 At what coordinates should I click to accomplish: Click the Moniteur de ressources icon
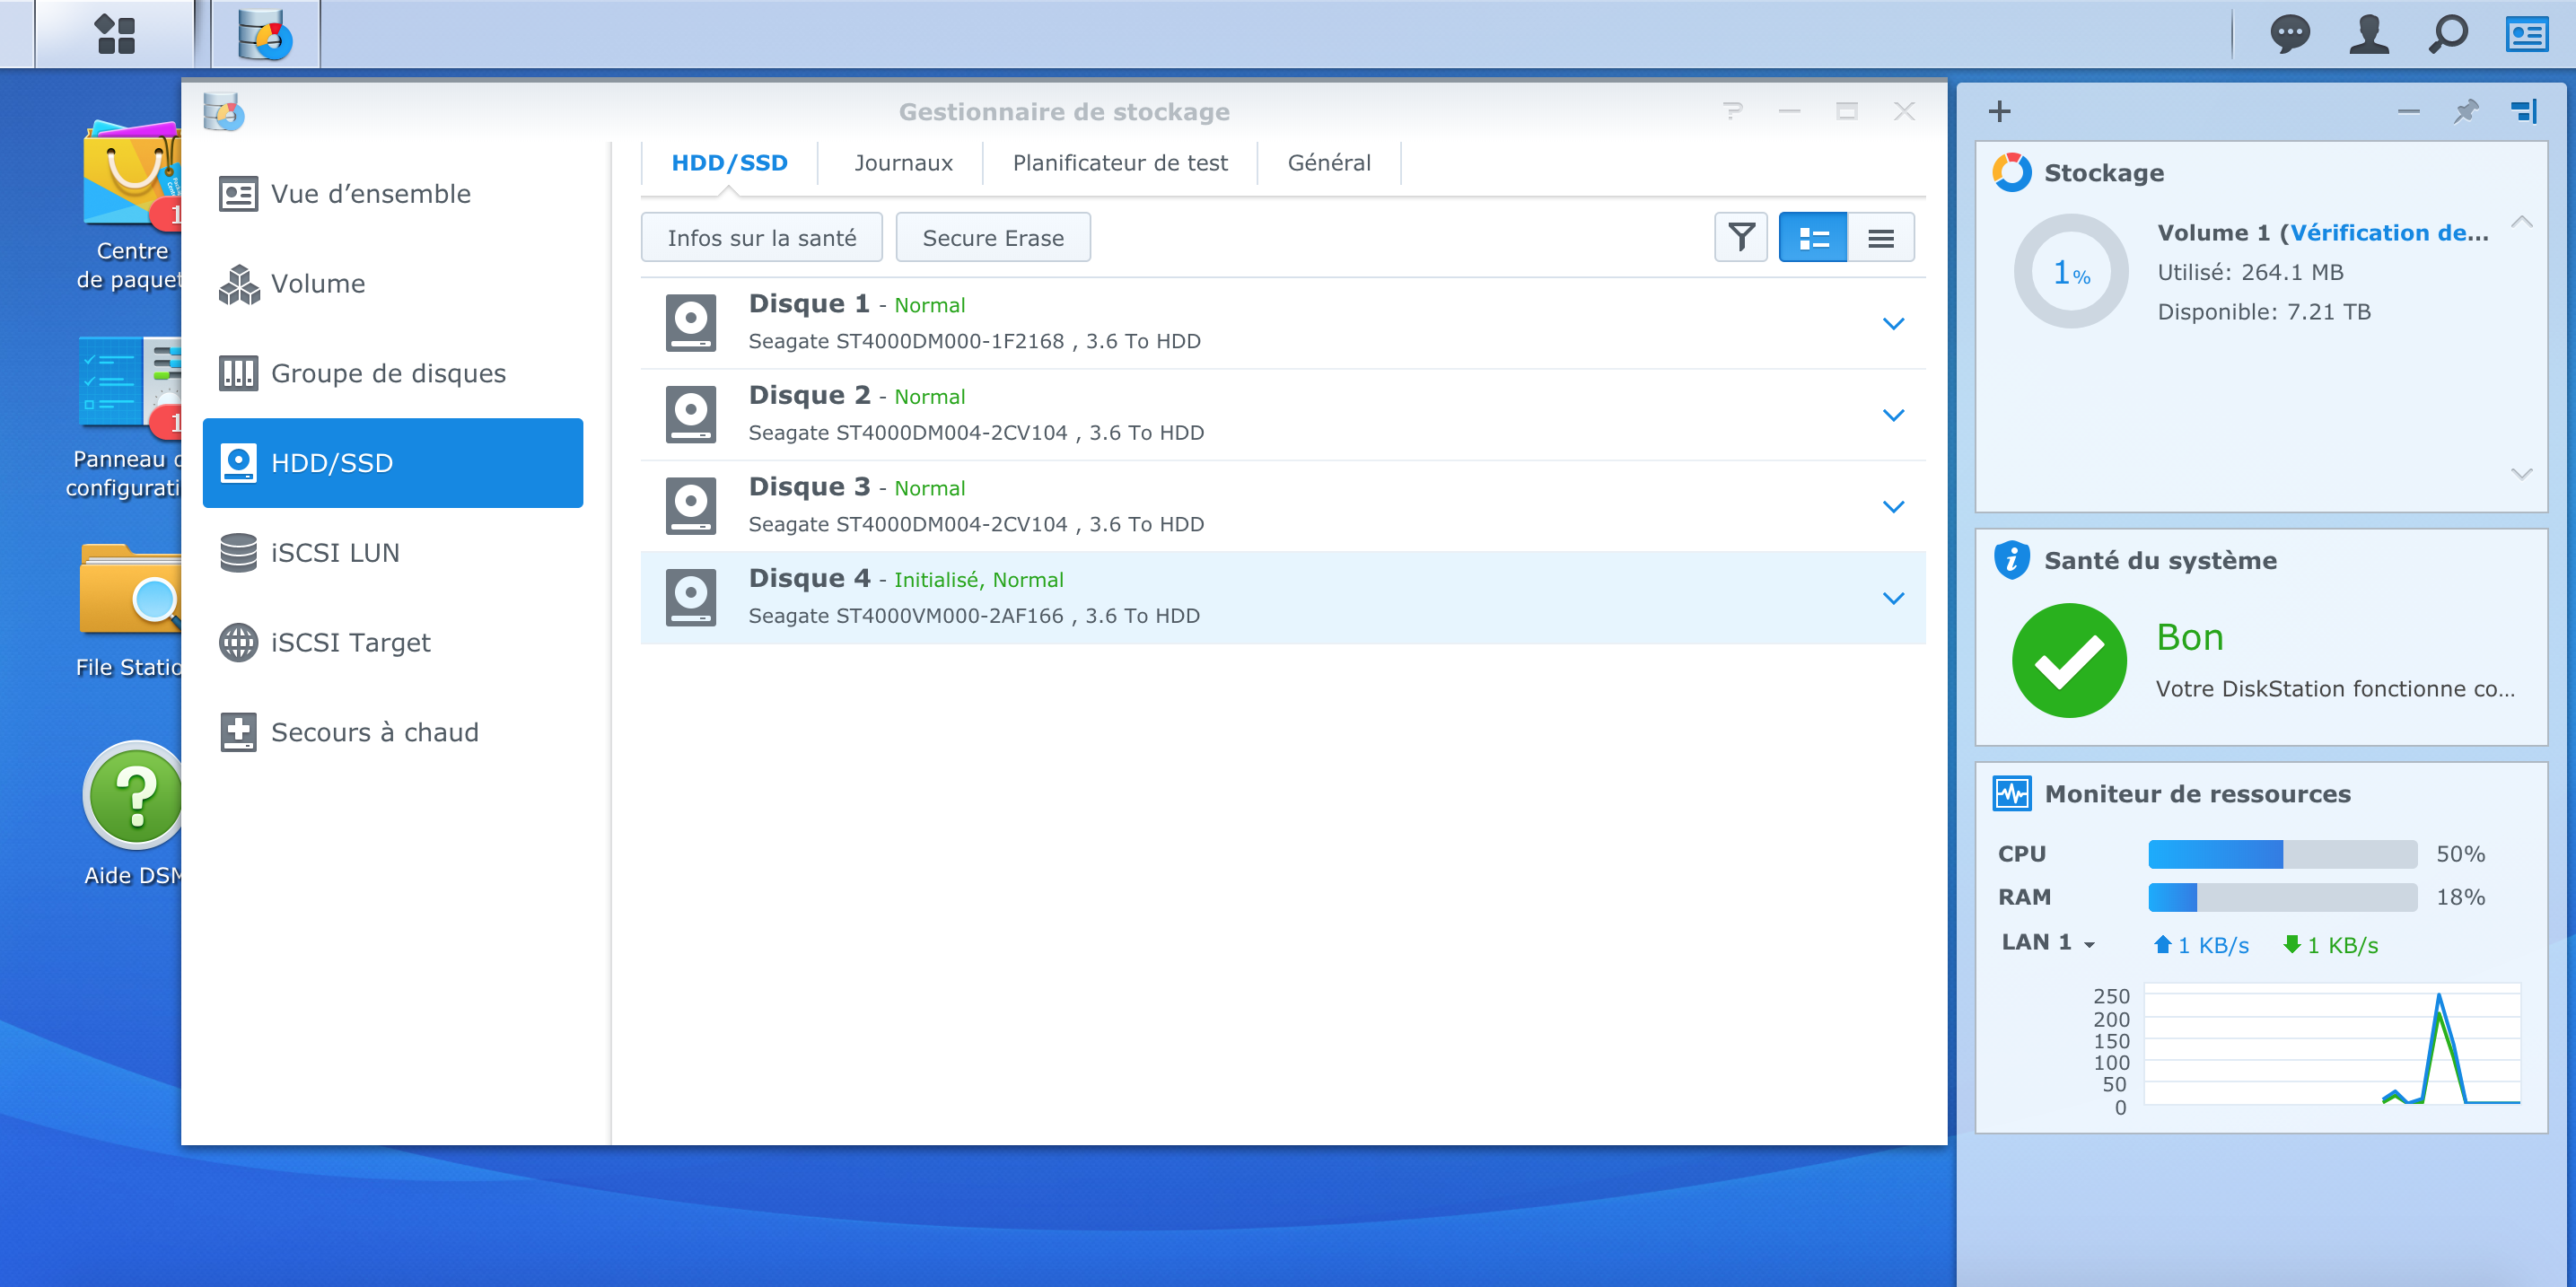click(2012, 793)
